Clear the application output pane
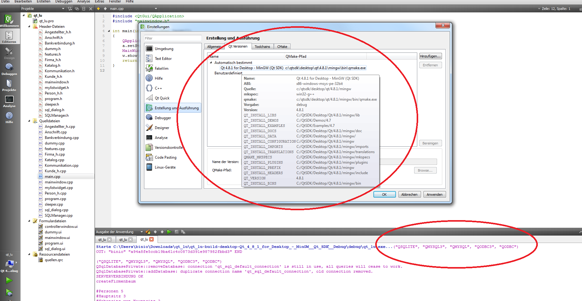 click(148, 232)
